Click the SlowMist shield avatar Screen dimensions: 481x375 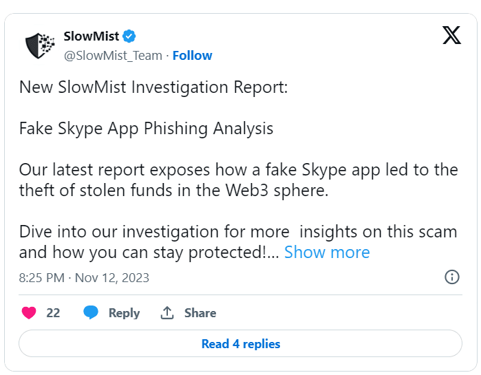point(41,45)
